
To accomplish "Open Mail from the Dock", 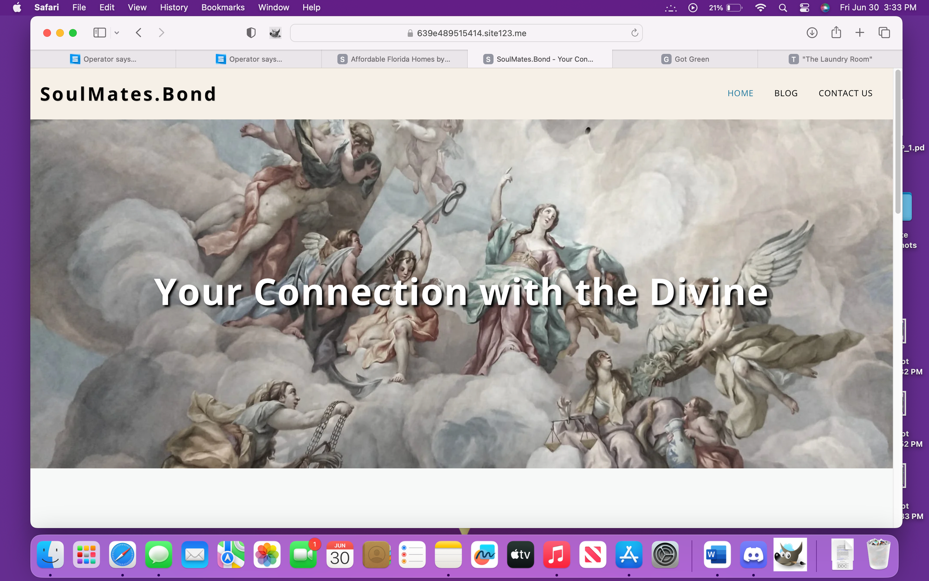I will (x=195, y=555).
